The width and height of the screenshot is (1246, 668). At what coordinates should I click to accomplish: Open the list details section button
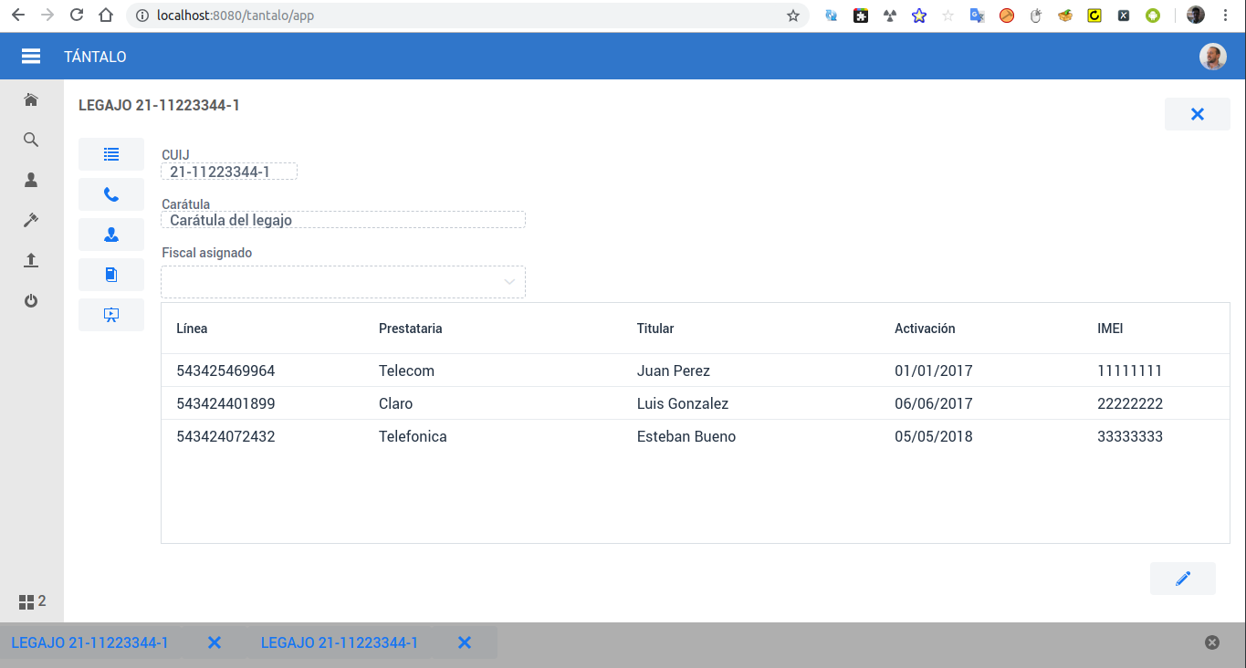[x=111, y=154]
